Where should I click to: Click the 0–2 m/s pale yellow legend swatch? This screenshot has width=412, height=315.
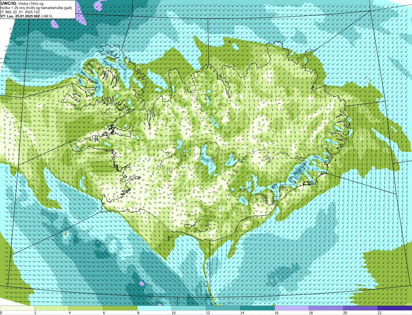coord(17,308)
